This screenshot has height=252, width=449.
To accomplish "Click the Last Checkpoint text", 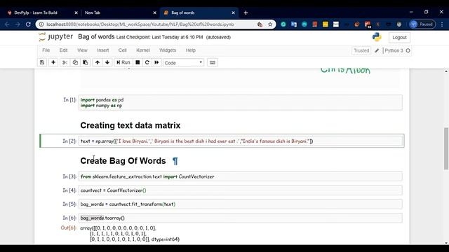I will [159, 37].
